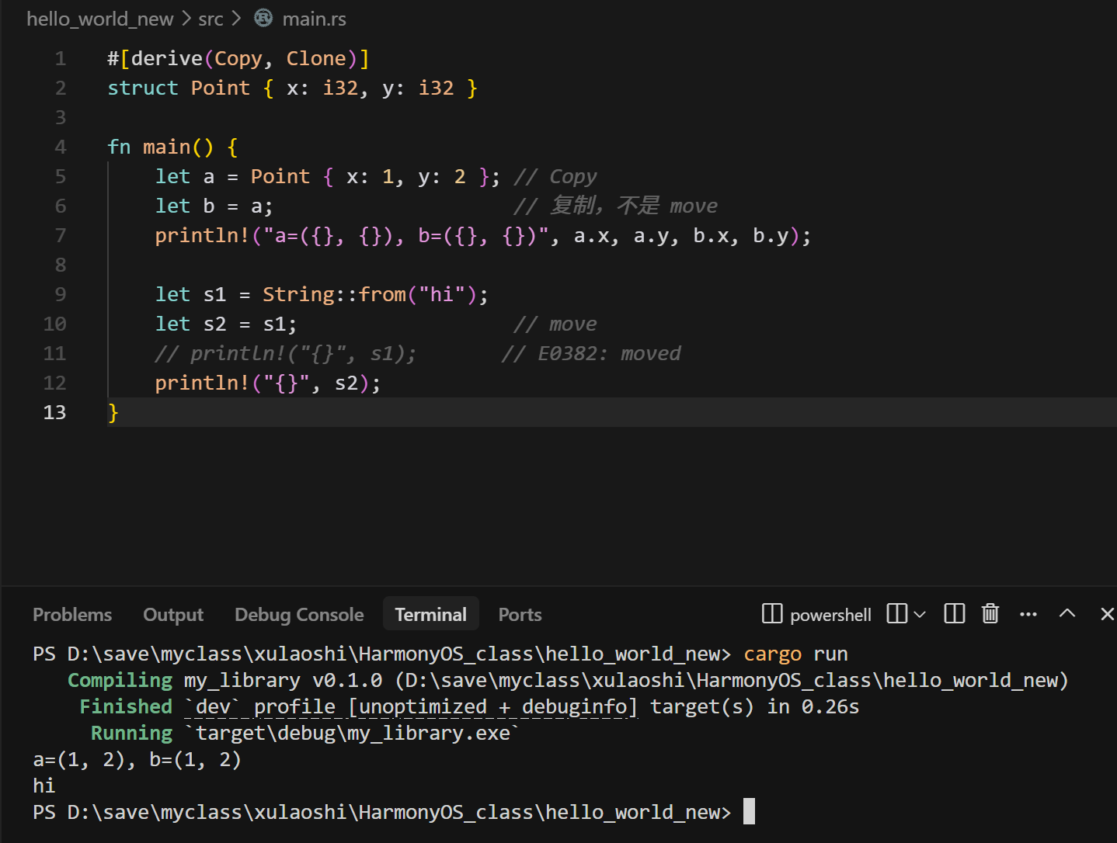Click the '// E0382: moved' comment
1117x843 pixels.
point(591,354)
